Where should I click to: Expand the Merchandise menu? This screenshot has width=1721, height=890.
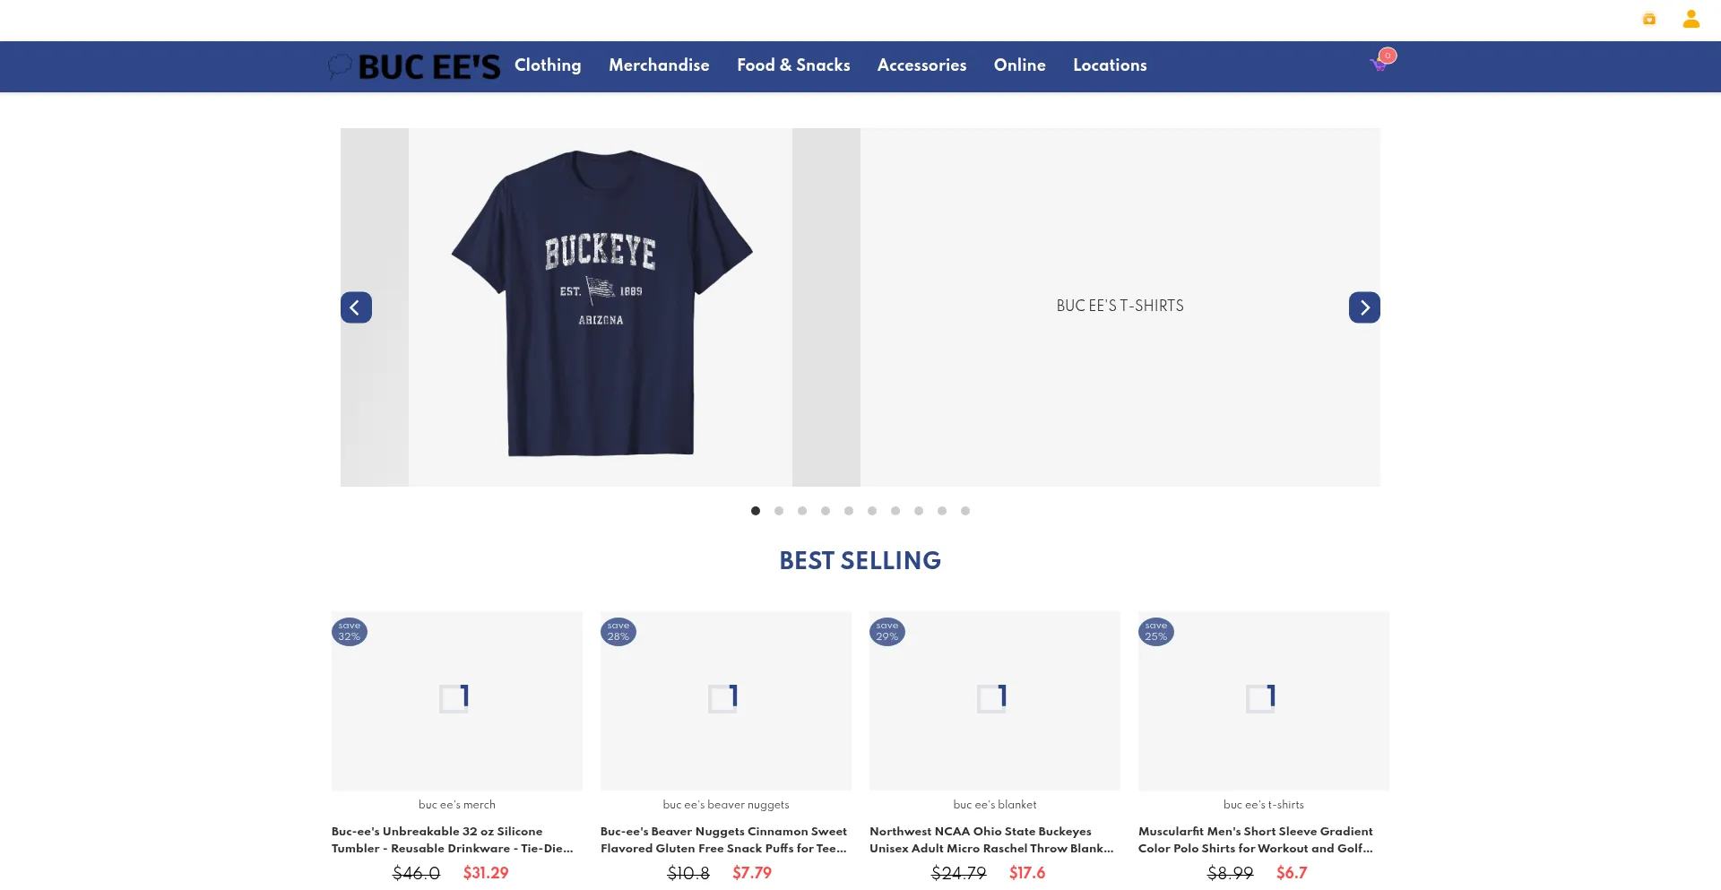point(659,65)
